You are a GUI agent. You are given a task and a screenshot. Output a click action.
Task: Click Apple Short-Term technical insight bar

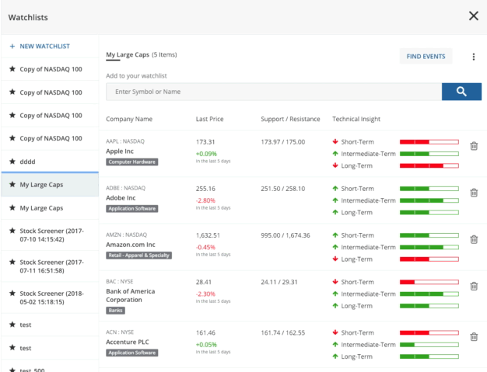[429, 142]
